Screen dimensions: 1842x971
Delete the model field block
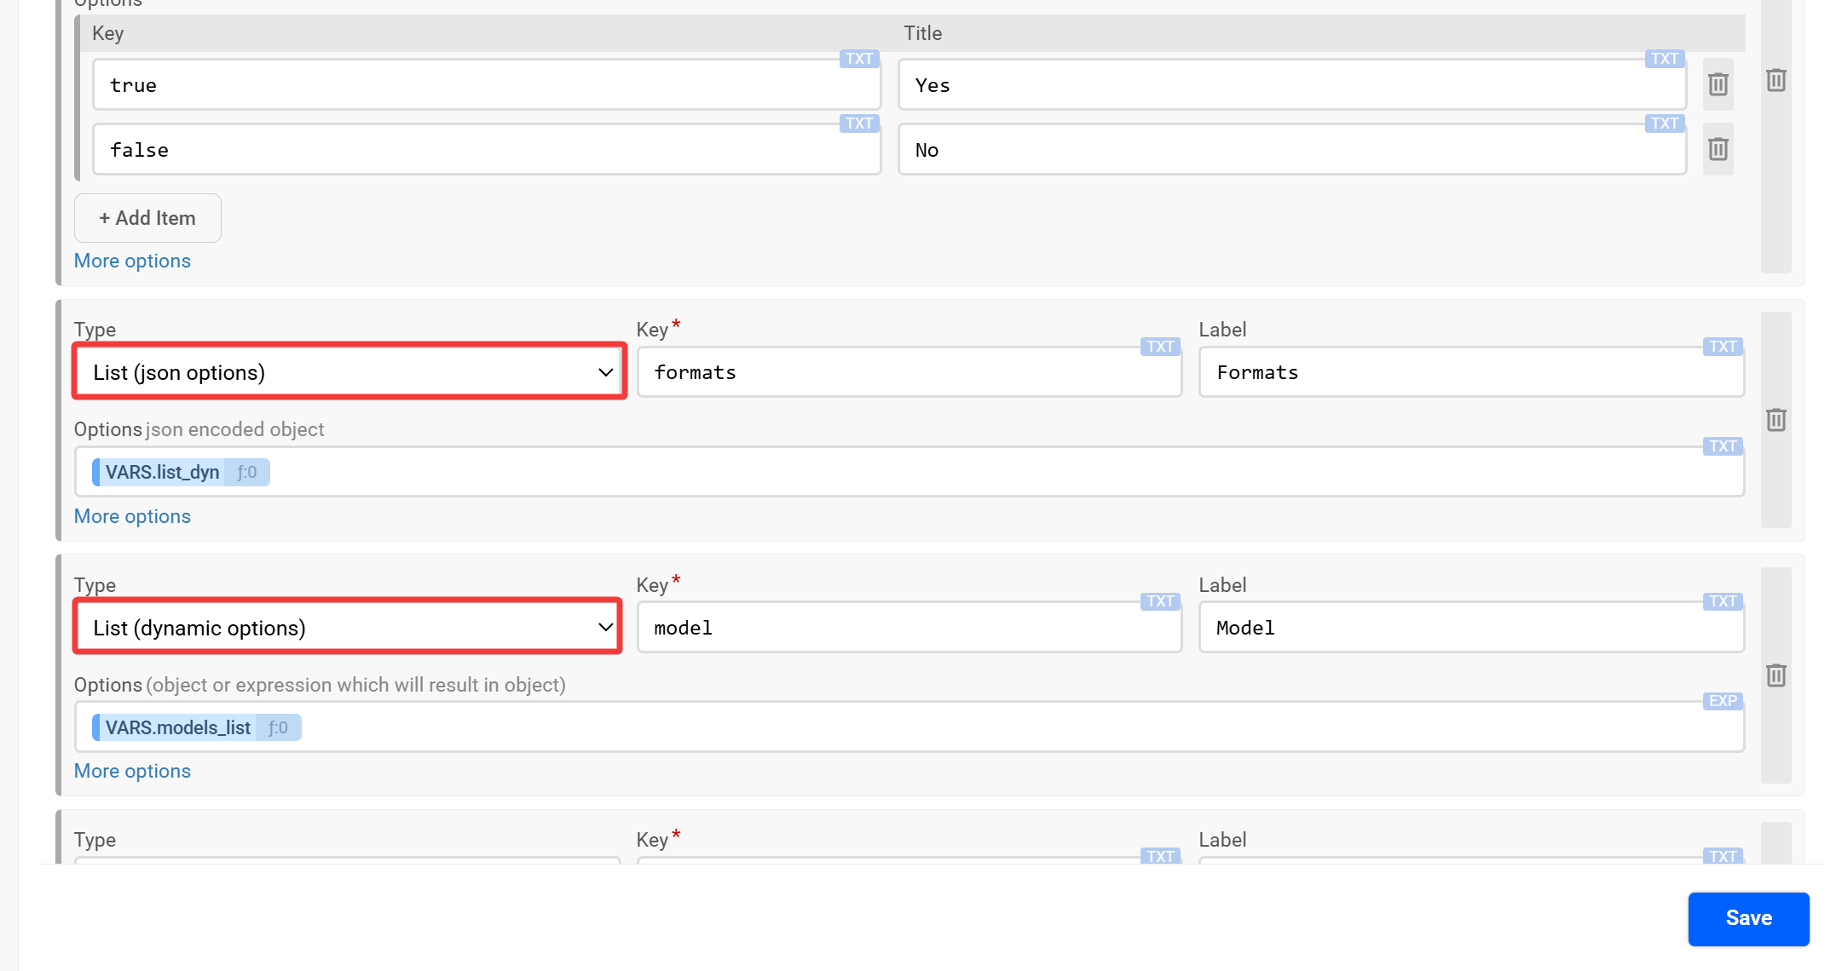coord(1776,675)
